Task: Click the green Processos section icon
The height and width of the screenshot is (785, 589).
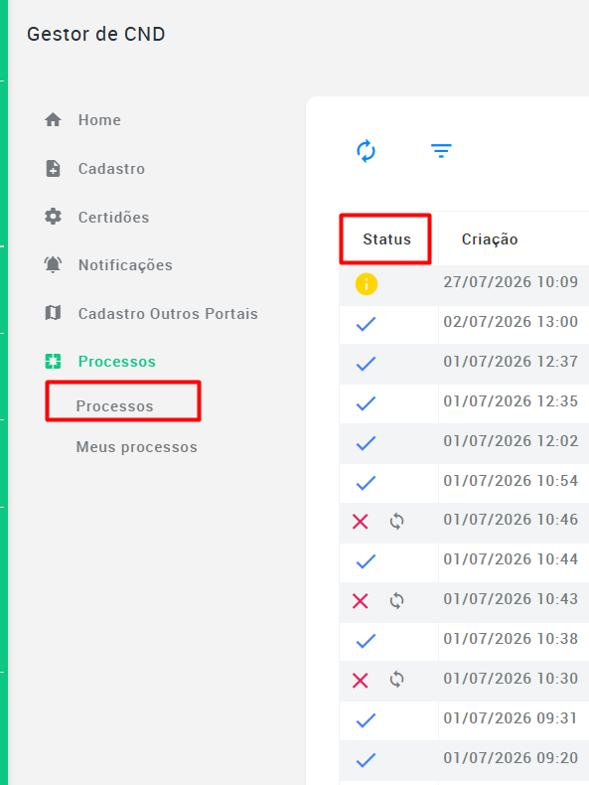Action: pos(53,362)
